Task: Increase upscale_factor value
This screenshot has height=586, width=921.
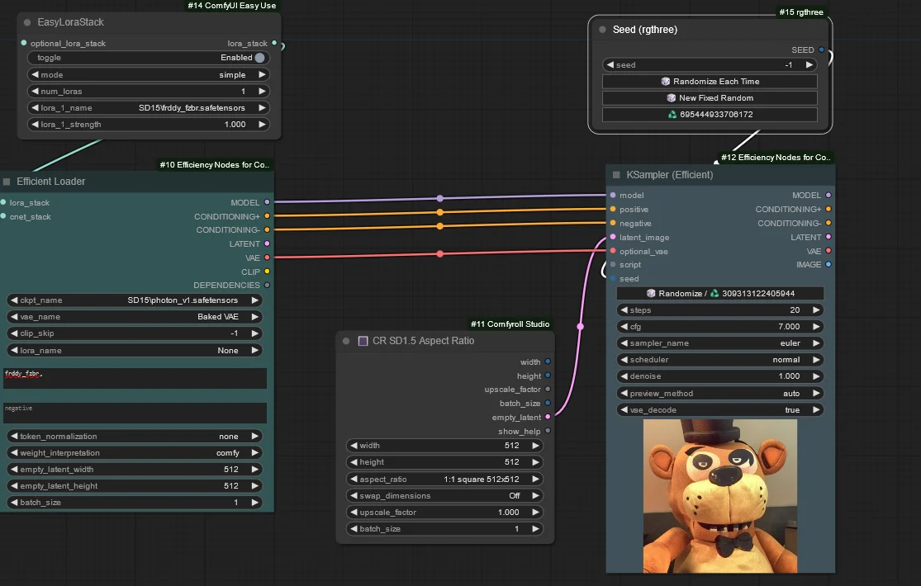Action: point(536,512)
